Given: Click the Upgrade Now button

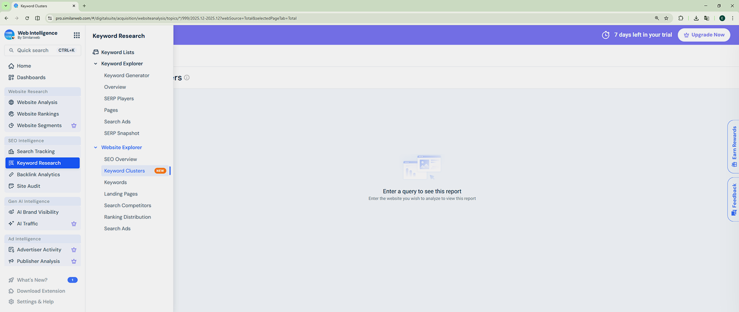Looking at the screenshot, I should (x=703, y=35).
